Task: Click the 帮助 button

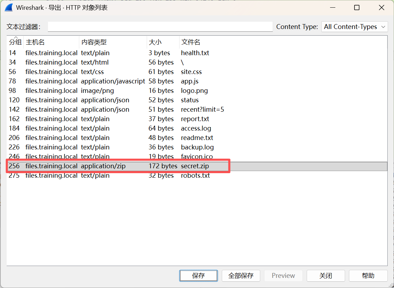Action: tap(368, 276)
